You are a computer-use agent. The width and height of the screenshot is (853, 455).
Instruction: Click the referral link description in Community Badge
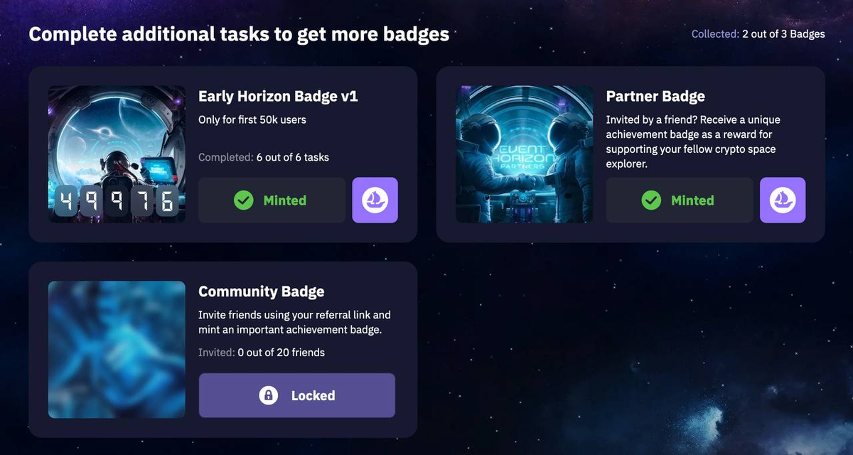(x=294, y=323)
